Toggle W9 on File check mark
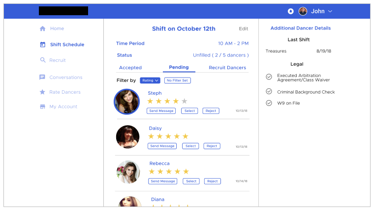Screen dimensions: 374x211 tap(269, 103)
